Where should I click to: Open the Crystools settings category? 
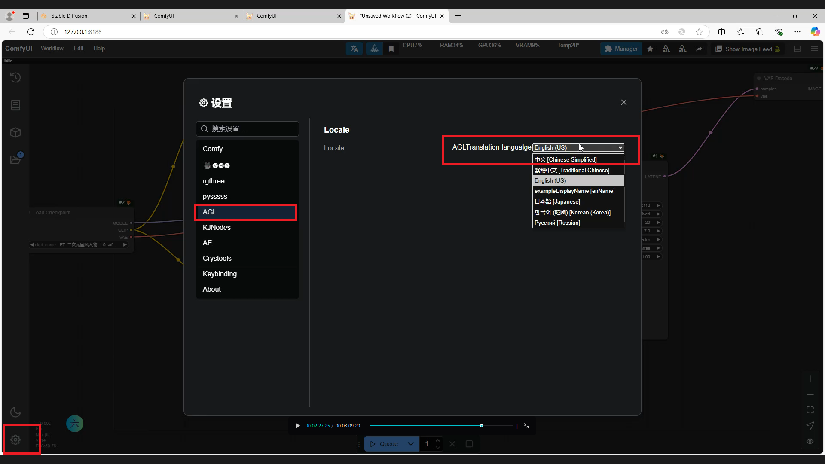pos(247,259)
